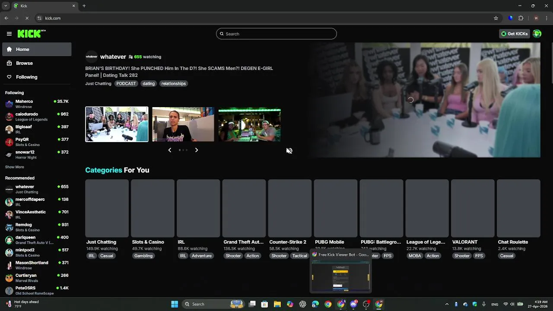Open dariqueen recommended channel avatar
The width and height of the screenshot is (553, 311).
pos(9,240)
